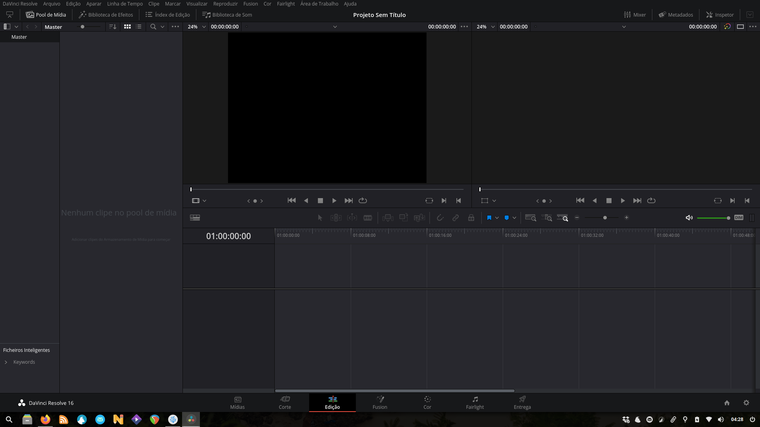Open timeline viewer 24% zoom dropdown

(486, 26)
